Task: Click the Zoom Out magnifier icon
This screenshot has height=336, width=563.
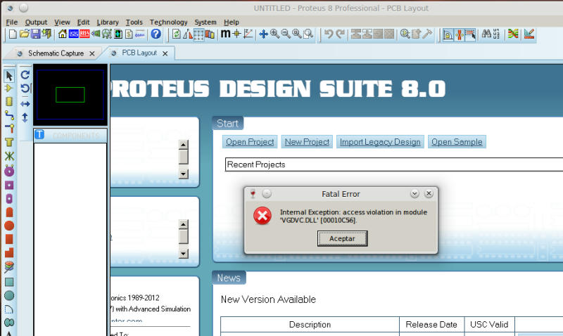Action: click(286, 34)
